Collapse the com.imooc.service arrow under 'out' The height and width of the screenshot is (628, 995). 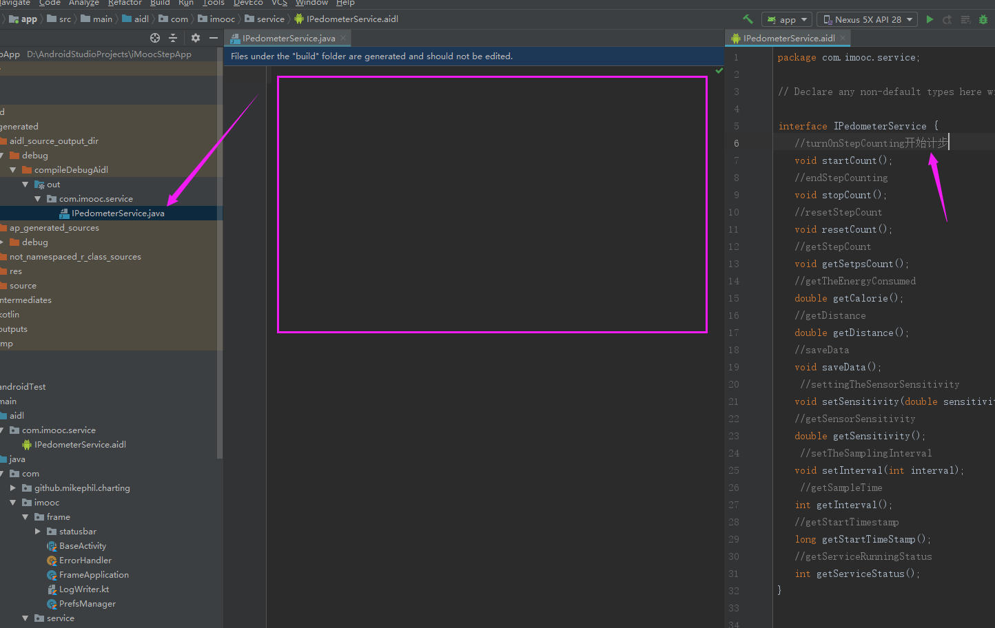[37, 199]
